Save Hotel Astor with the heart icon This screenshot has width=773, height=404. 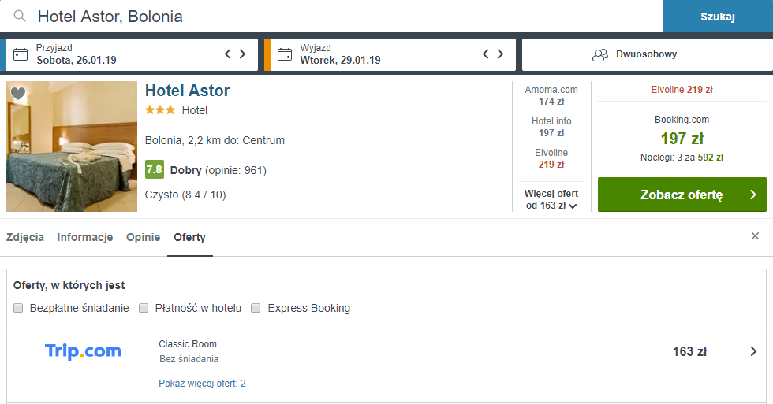click(x=18, y=94)
